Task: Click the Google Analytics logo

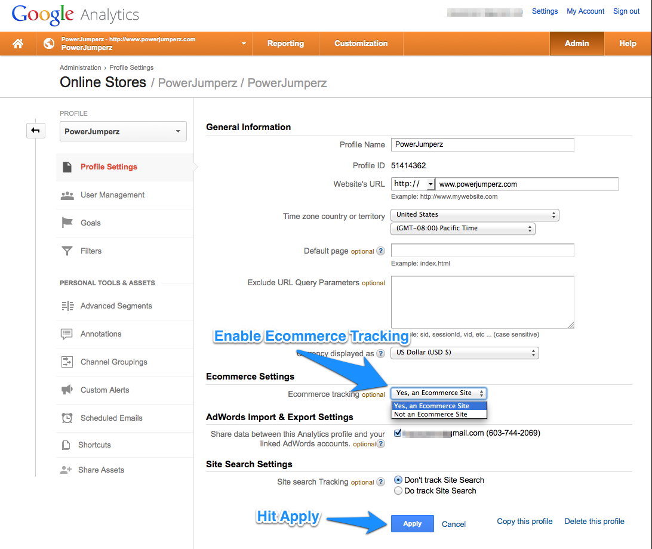Action: (x=75, y=14)
